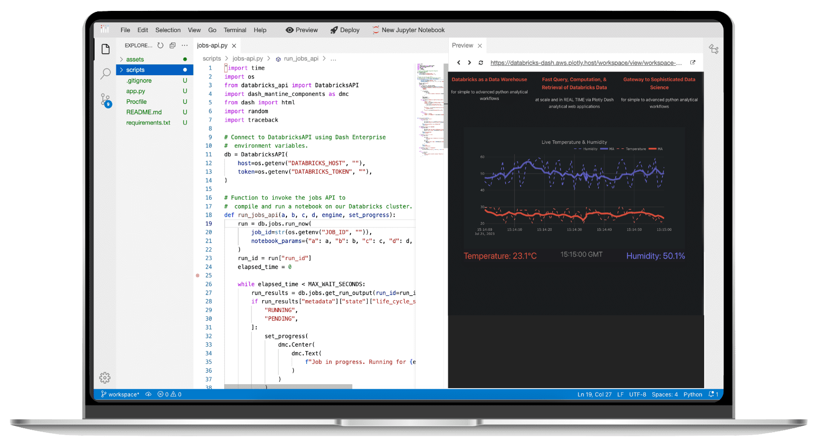Viewport: 817px width, 446px height.
Task: Change the Python language mode in status bar
Action: click(x=692, y=394)
